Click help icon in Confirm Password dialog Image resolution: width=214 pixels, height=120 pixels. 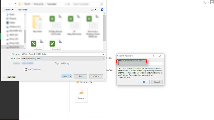[x=153, y=56]
